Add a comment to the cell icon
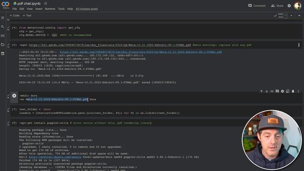Screen dimensions: 304x171 tap(277, 91)
